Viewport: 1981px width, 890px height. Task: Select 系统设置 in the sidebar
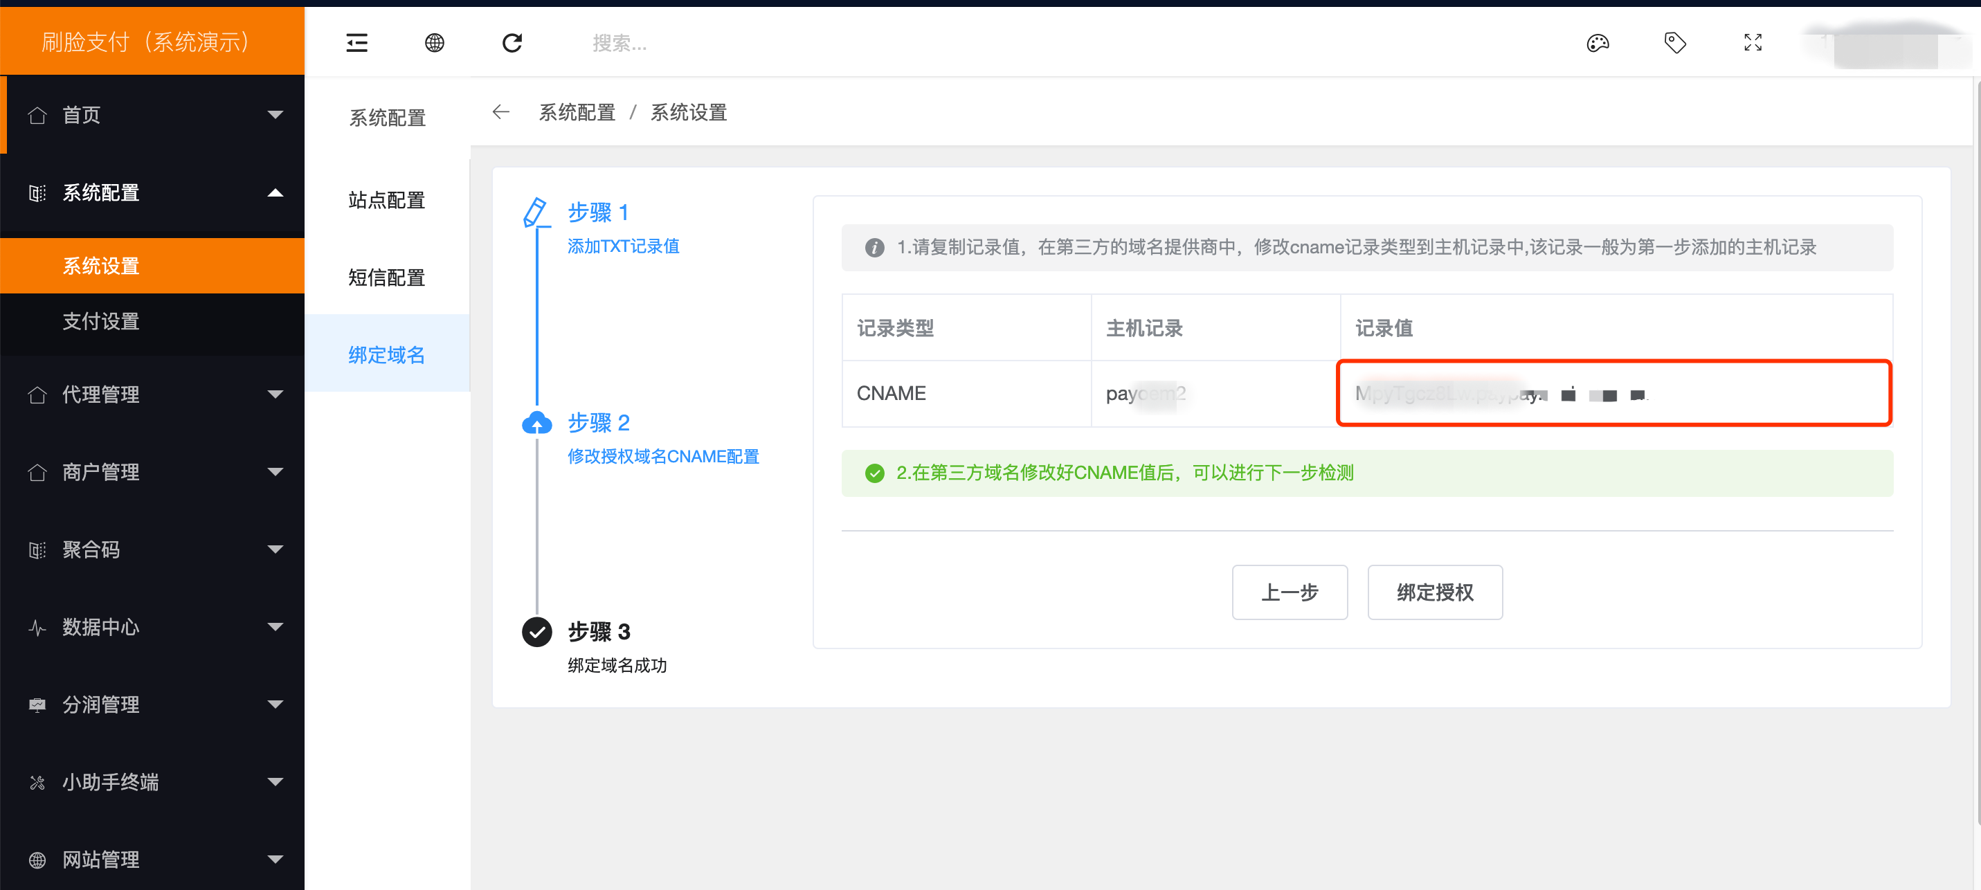(x=152, y=265)
